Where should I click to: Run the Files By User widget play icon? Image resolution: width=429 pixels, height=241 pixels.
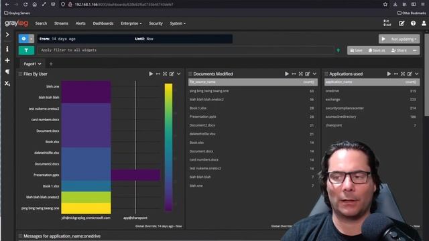point(151,74)
